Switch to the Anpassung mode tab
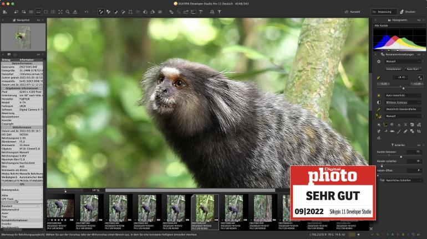 383,12
